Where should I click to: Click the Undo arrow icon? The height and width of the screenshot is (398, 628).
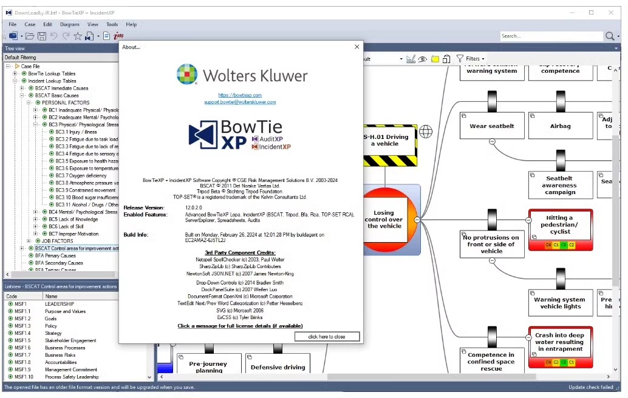pyautogui.click(x=53, y=36)
